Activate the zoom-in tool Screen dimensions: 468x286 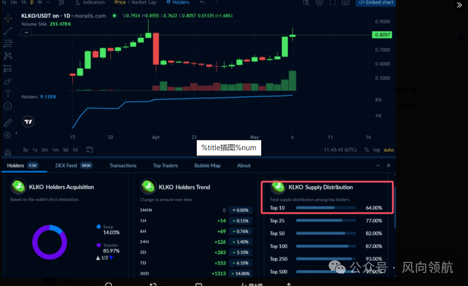point(8,135)
